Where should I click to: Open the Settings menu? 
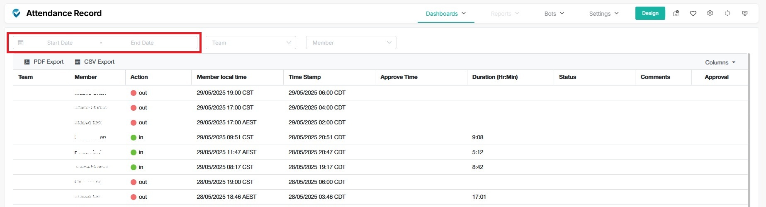click(x=603, y=14)
